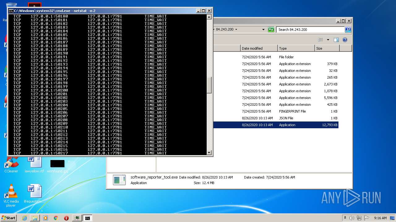Select the 2,673 KB Application extension row
This screenshot has height=222, width=396.
click(276, 84)
